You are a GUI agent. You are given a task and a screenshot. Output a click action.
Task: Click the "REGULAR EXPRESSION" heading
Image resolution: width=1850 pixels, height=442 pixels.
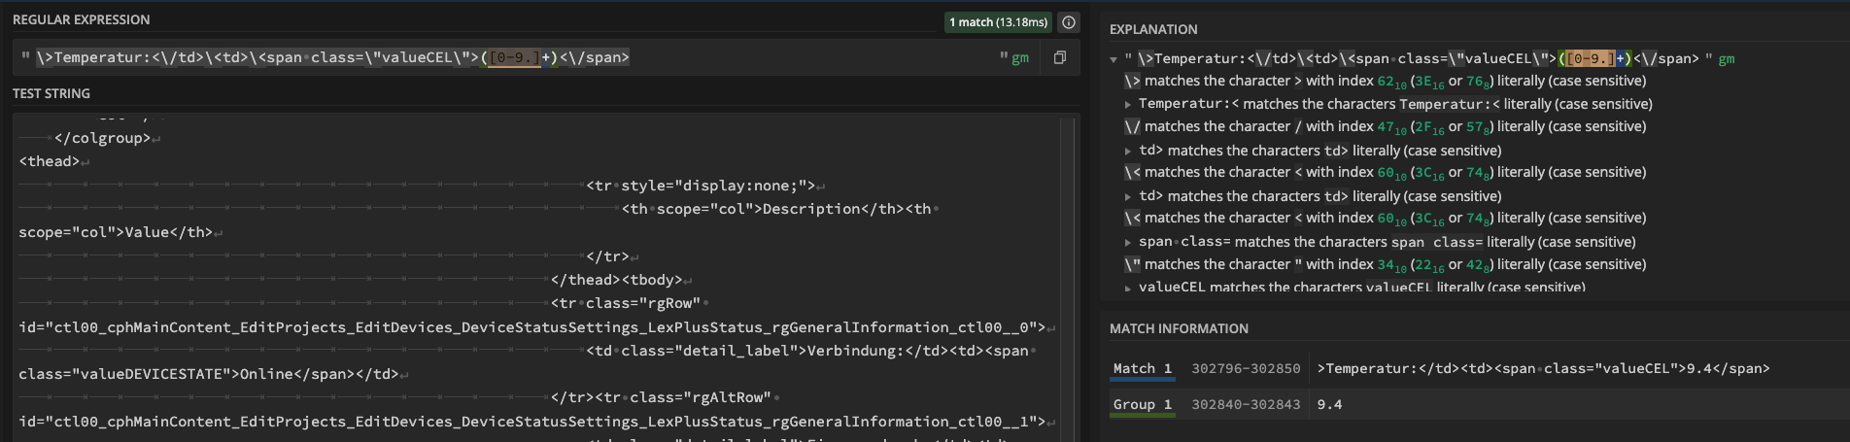pyautogui.click(x=82, y=19)
